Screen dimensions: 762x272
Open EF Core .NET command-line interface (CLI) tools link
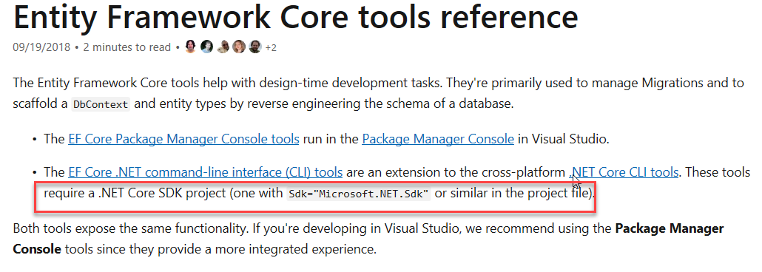(206, 172)
